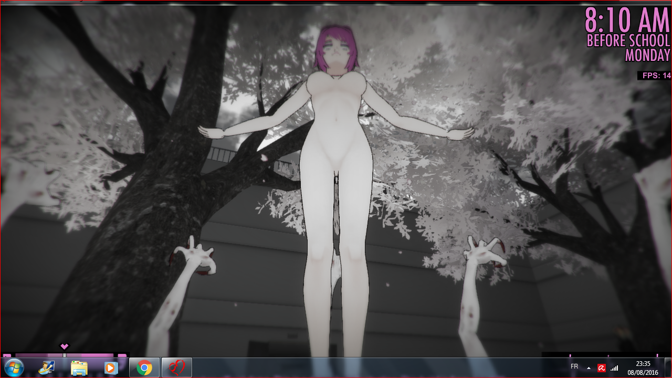Open Windows Explorer folder icon

pos(79,367)
